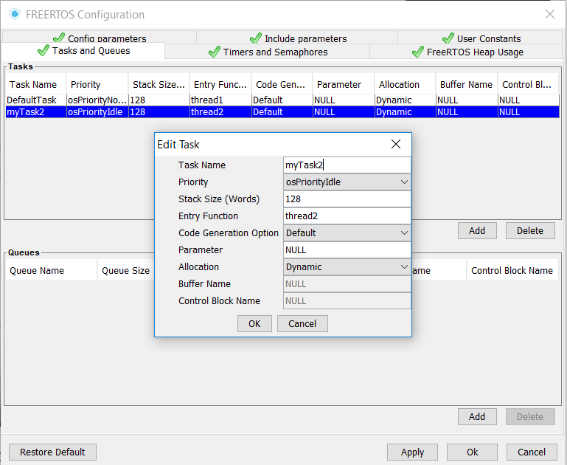
Task: Close the Edit Task dialog
Action: [x=396, y=144]
